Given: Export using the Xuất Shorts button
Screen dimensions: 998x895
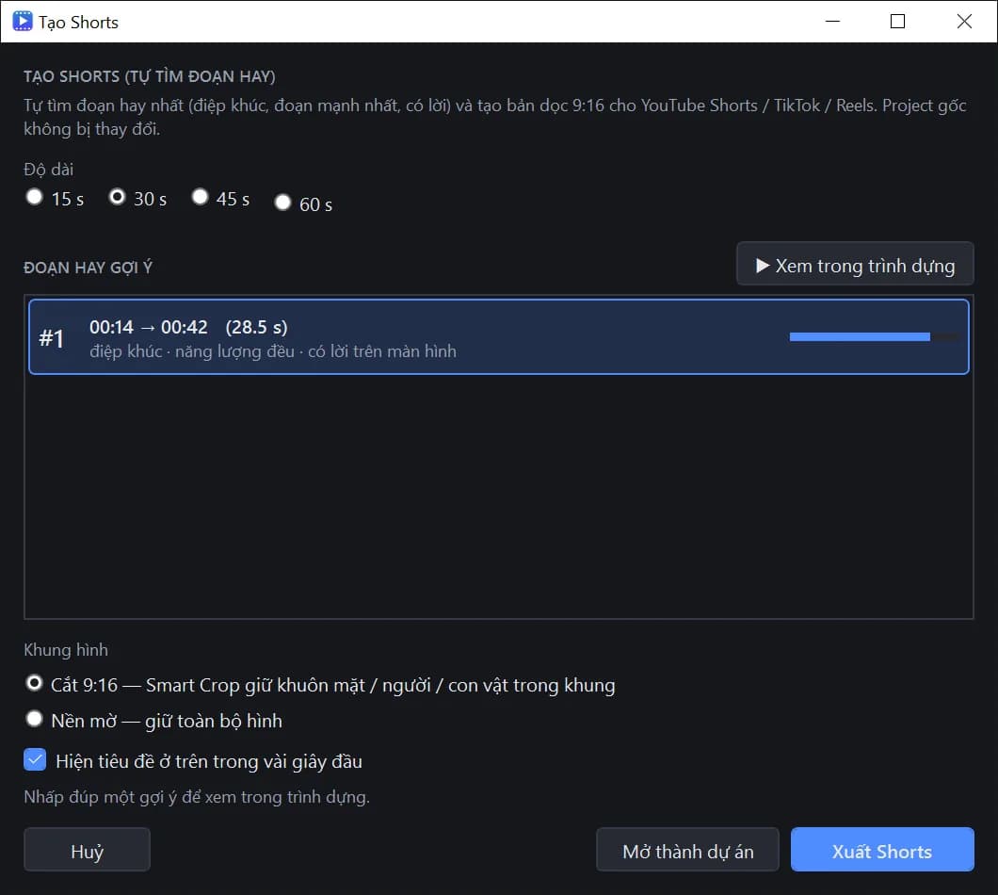Looking at the screenshot, I should pos(882,850).
